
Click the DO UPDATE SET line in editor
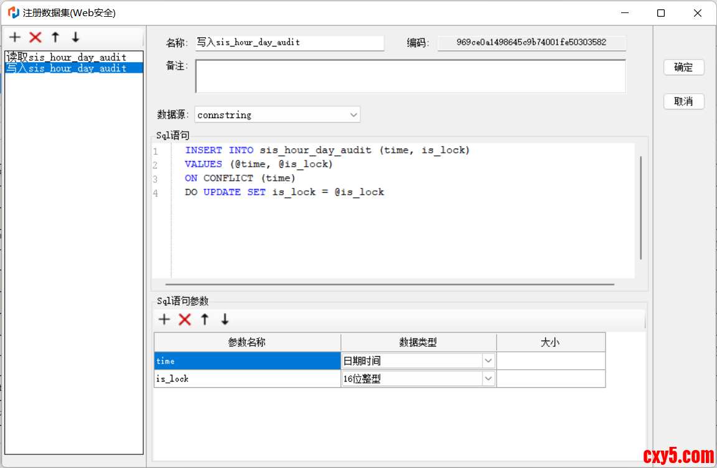284,192
